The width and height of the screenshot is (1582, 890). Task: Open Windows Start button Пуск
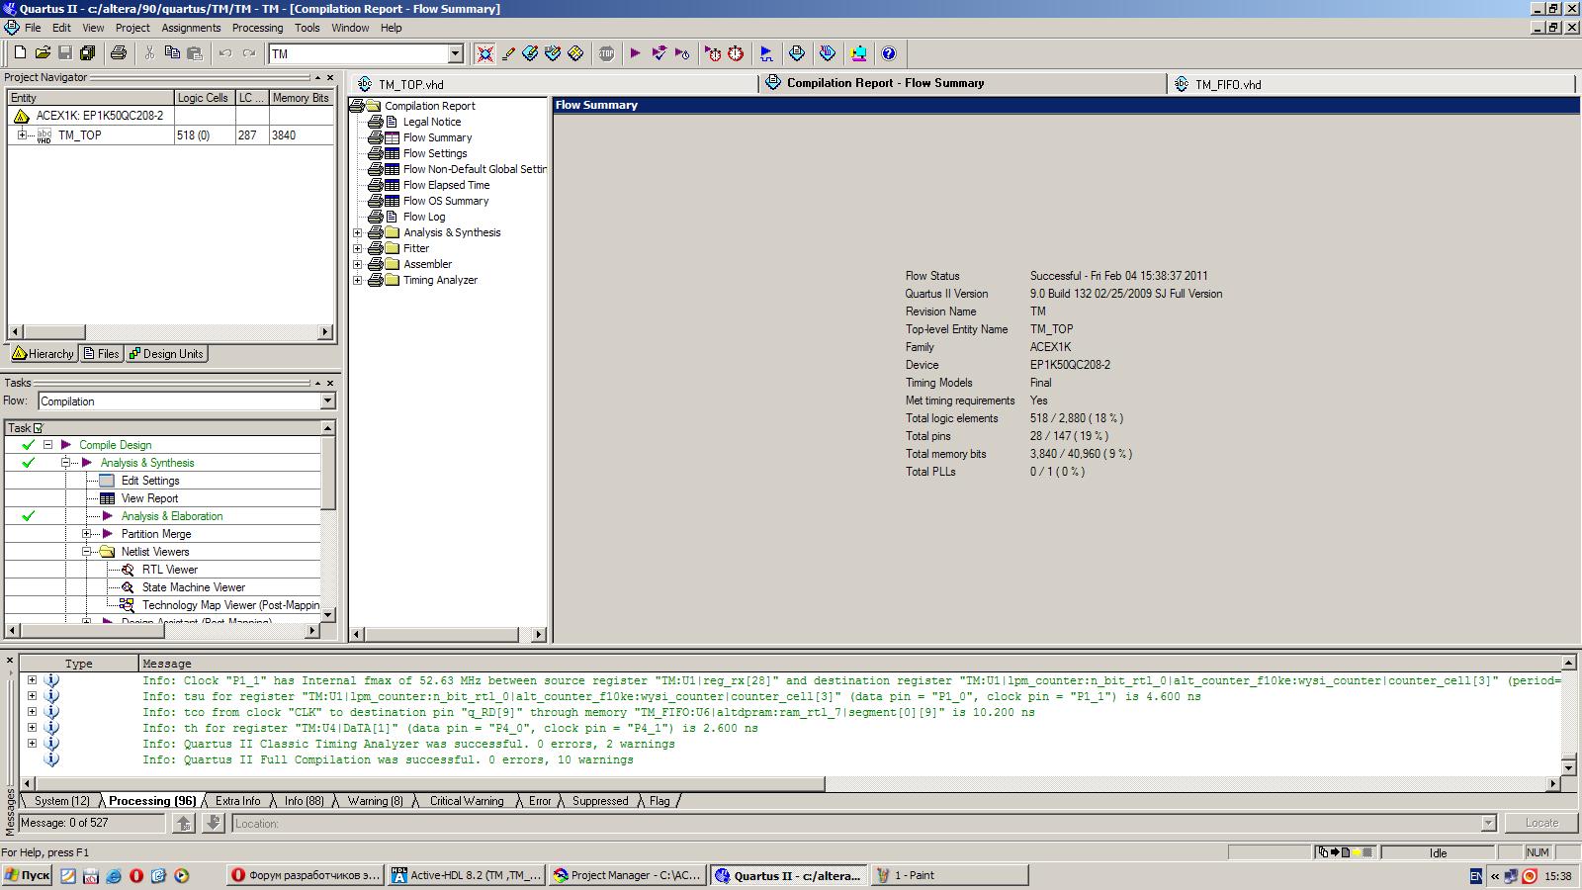(27, 875)
